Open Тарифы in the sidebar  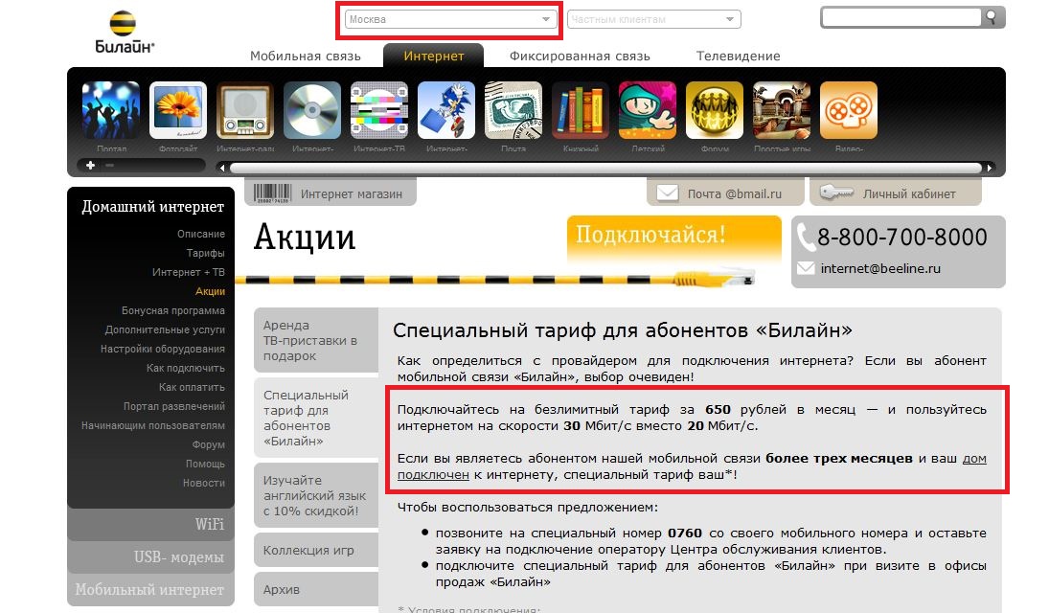(x=205, y=253)
